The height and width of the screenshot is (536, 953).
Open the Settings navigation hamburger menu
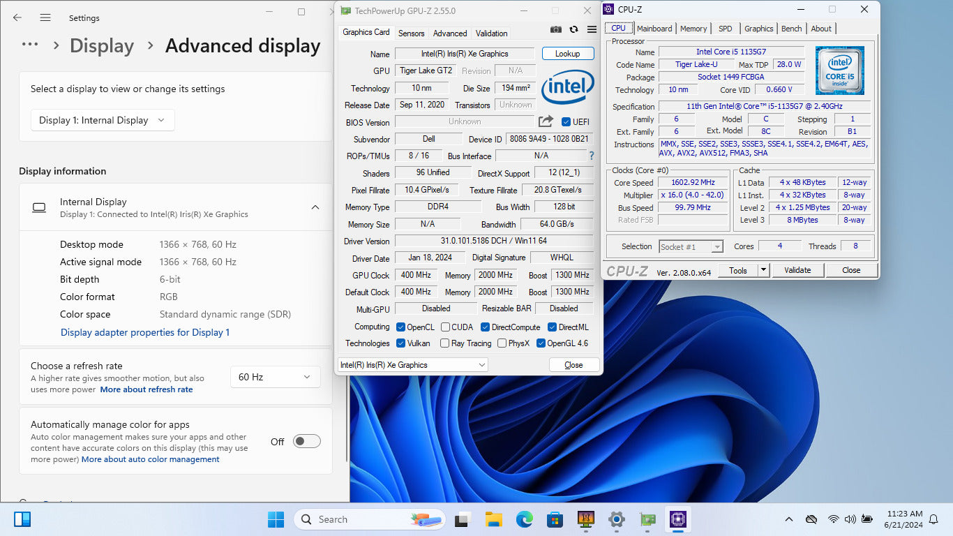45,18
